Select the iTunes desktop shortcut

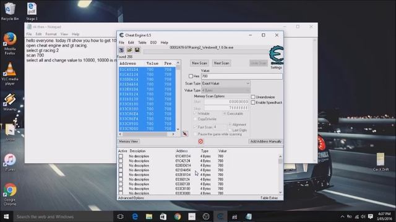[x=10, y=162]
